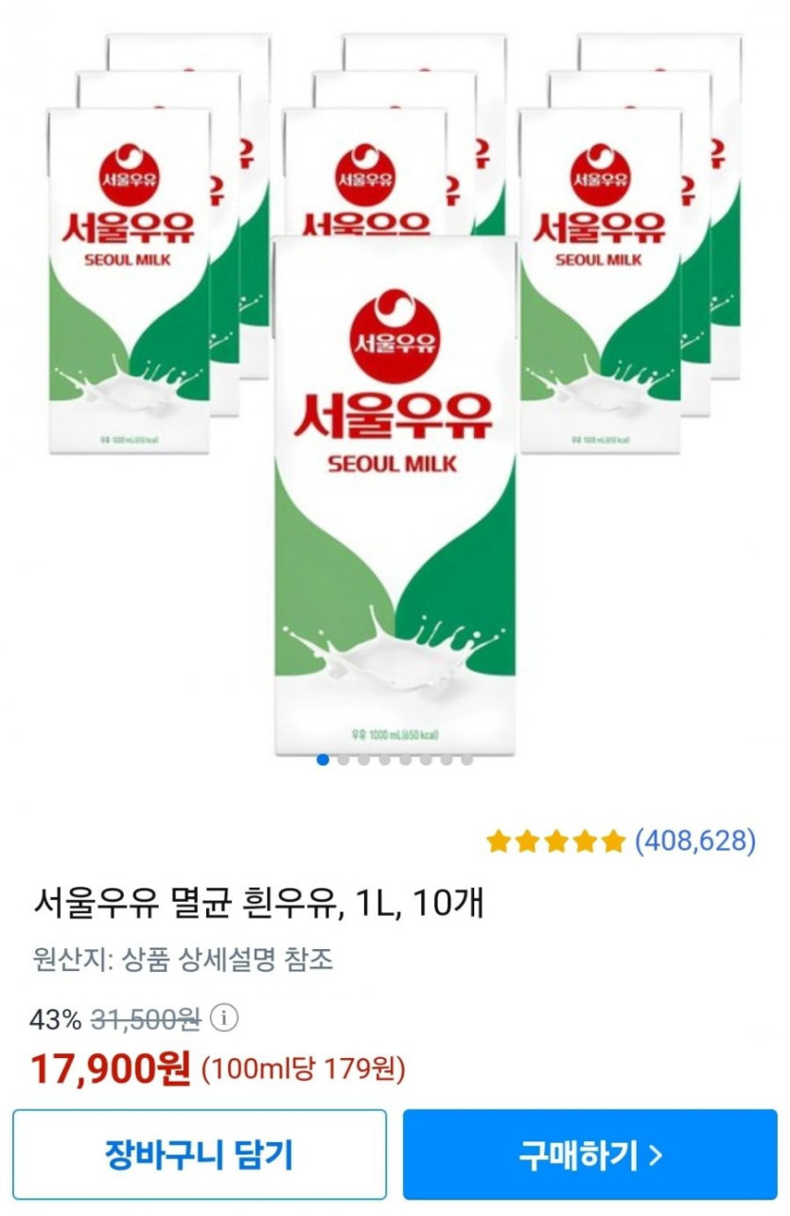Tap the red 17,900원 sale price
The image size is (790, 1216).
point(111,1068)
